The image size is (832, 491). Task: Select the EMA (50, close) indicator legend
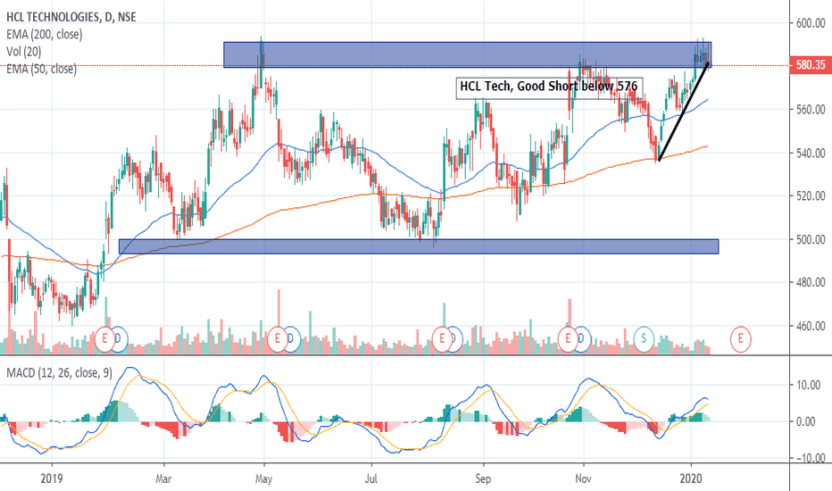[41, 70]
